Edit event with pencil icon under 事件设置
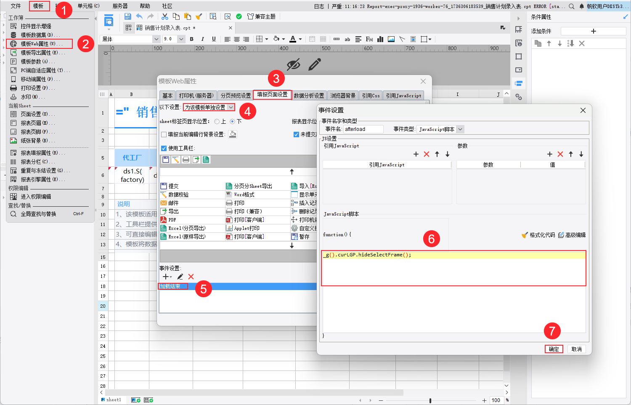The image size is (631, 405). click(180, 277)
